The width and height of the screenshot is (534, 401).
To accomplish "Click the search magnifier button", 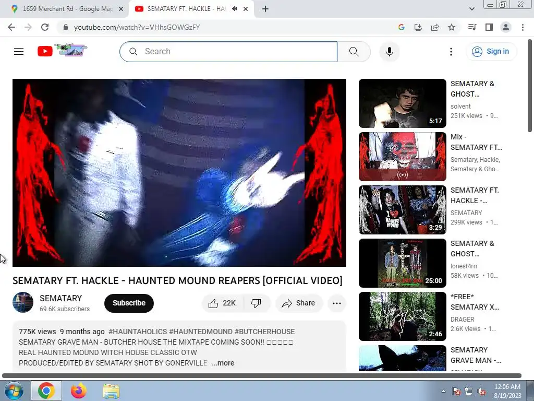I will (x=354, y=52).
